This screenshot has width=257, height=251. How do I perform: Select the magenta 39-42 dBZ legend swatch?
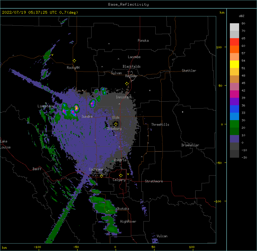coord(234,94)
